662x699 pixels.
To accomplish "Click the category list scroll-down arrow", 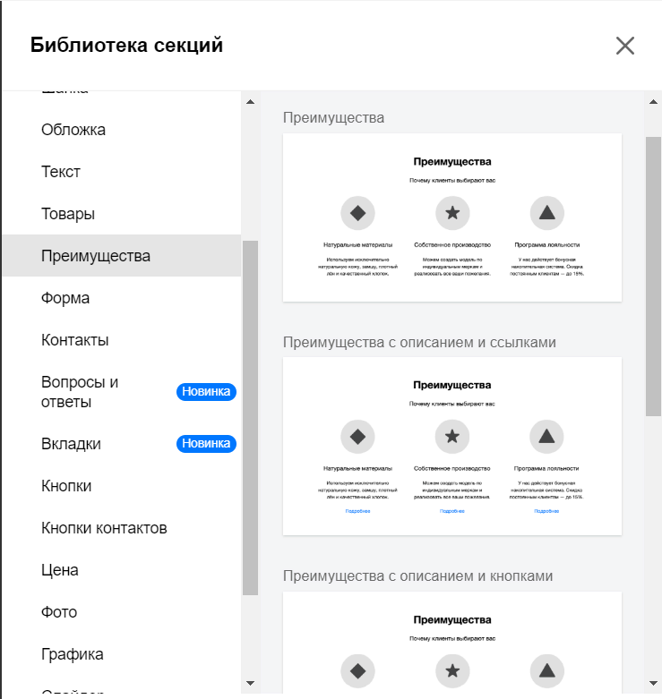I will click(250, 683).
